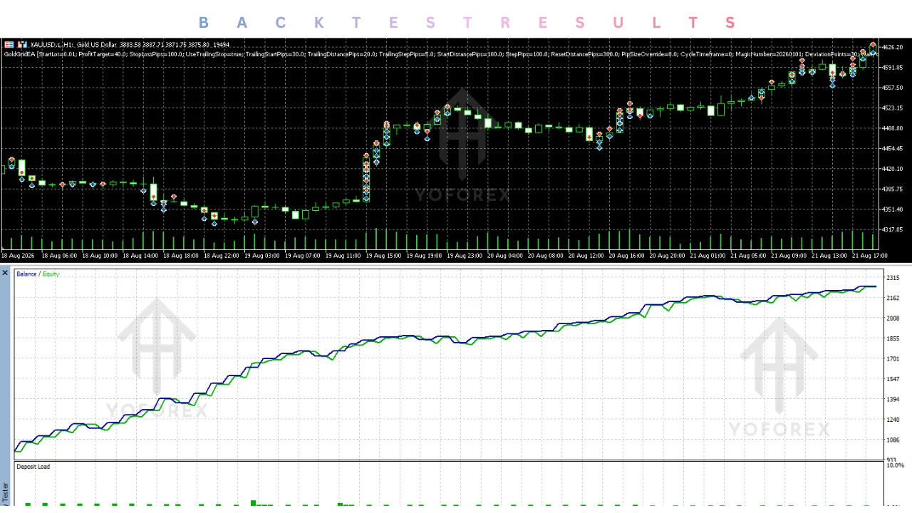912x513 pixels.
Task: Click the 18 Aug 2026 time label
Action: (18, 256)
